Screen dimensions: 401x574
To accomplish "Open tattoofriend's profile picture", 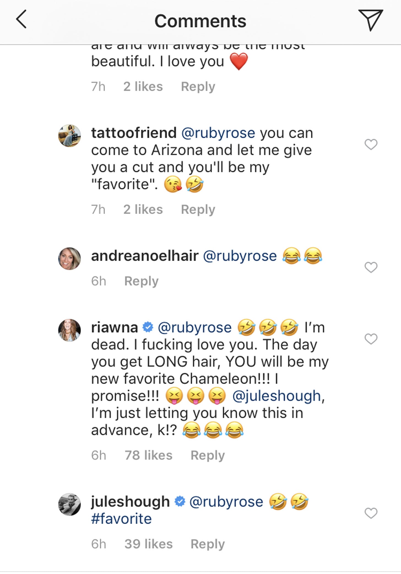I will point(69,135).
